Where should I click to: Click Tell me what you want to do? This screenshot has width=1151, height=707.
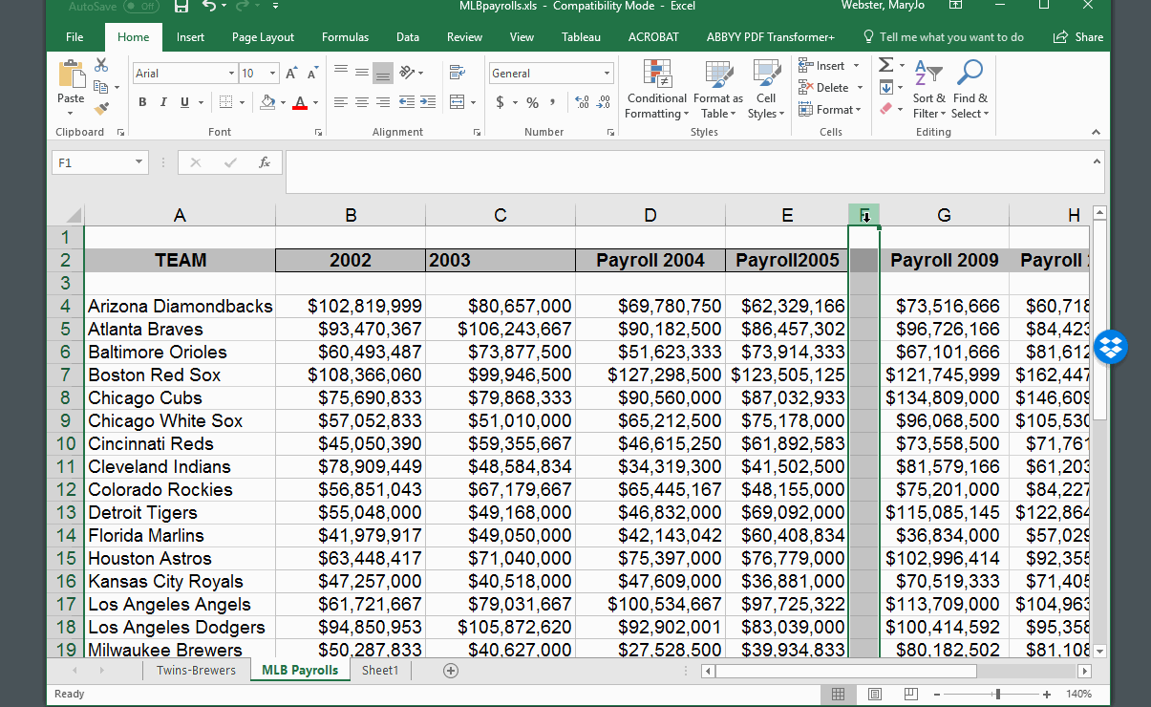click(x=943, y=37)
